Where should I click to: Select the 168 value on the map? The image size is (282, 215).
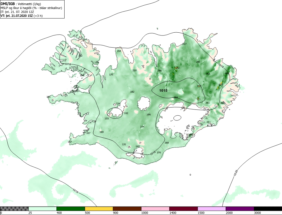167,143
